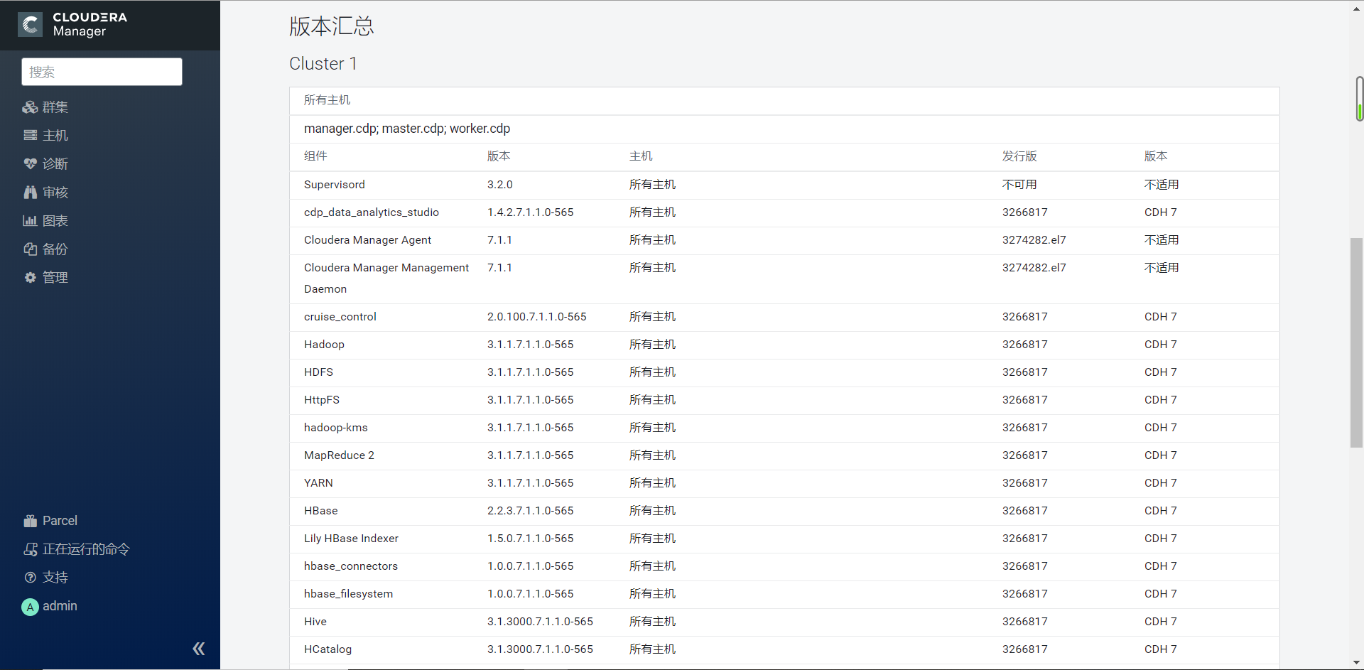The height and width of the screenshot is (670, 1364).
Task: Click the HCatalog component cell
Action: pos(328,649)
